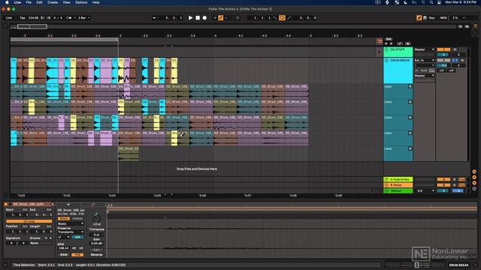
Task: Open DRUM BREAK input channel dropdown
Action: click(x=424, y=65)
